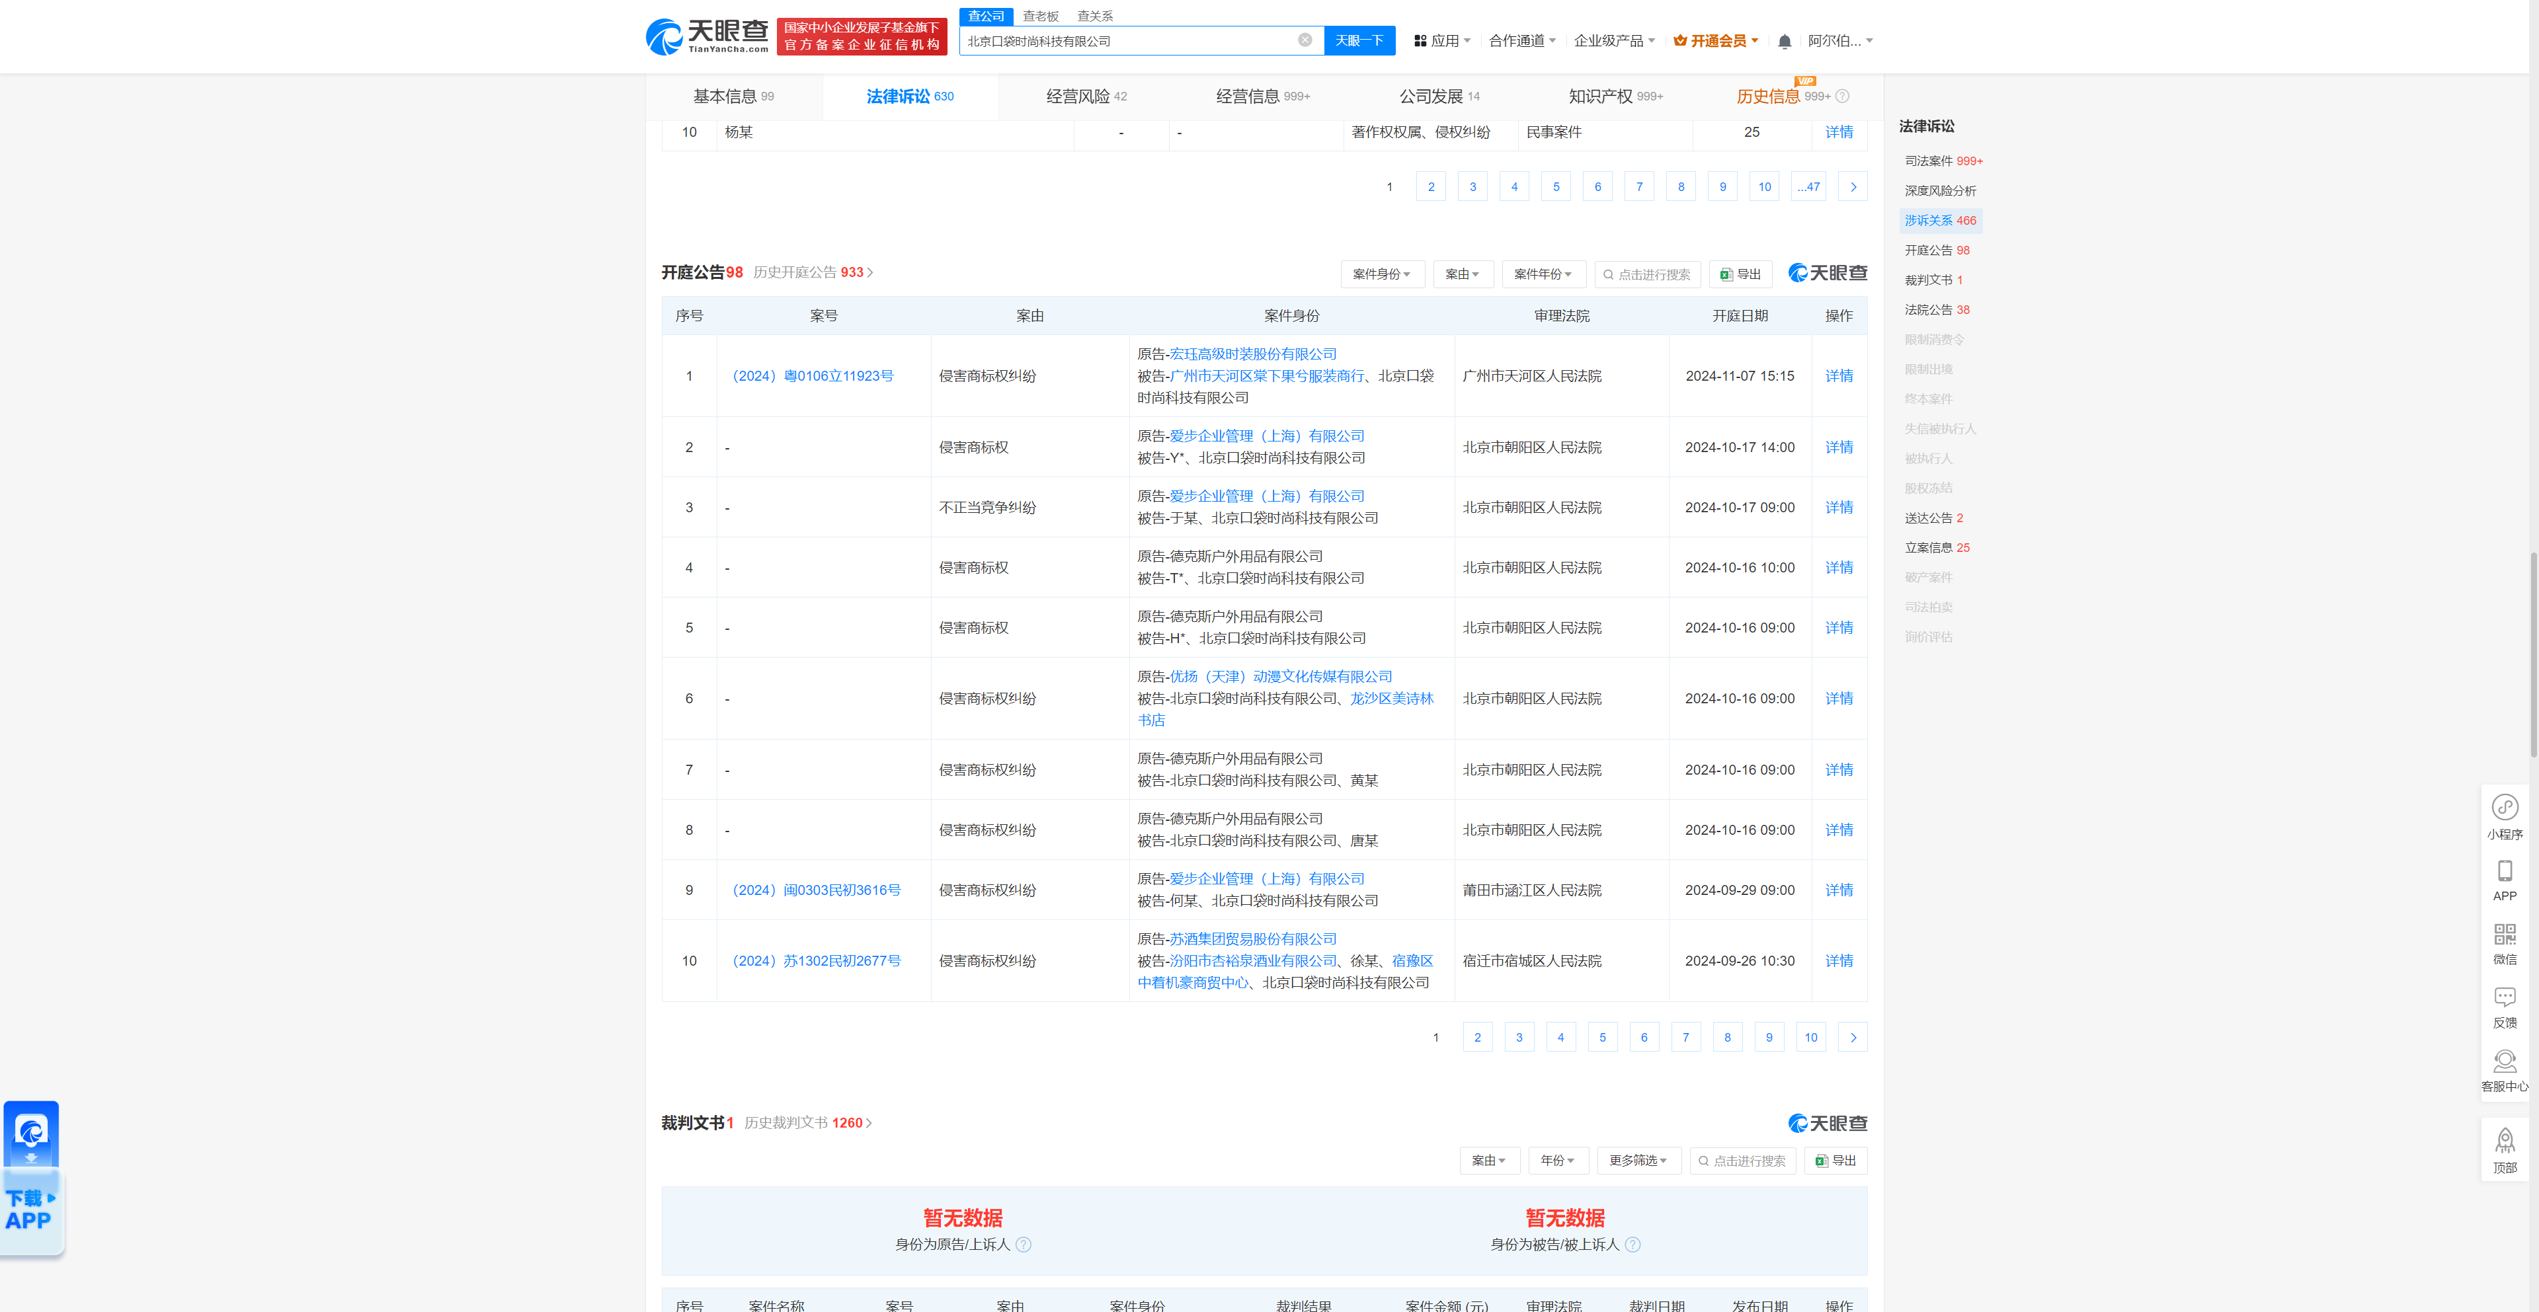View 详情 for row dated 2024-09-26 10:30

1838,960
